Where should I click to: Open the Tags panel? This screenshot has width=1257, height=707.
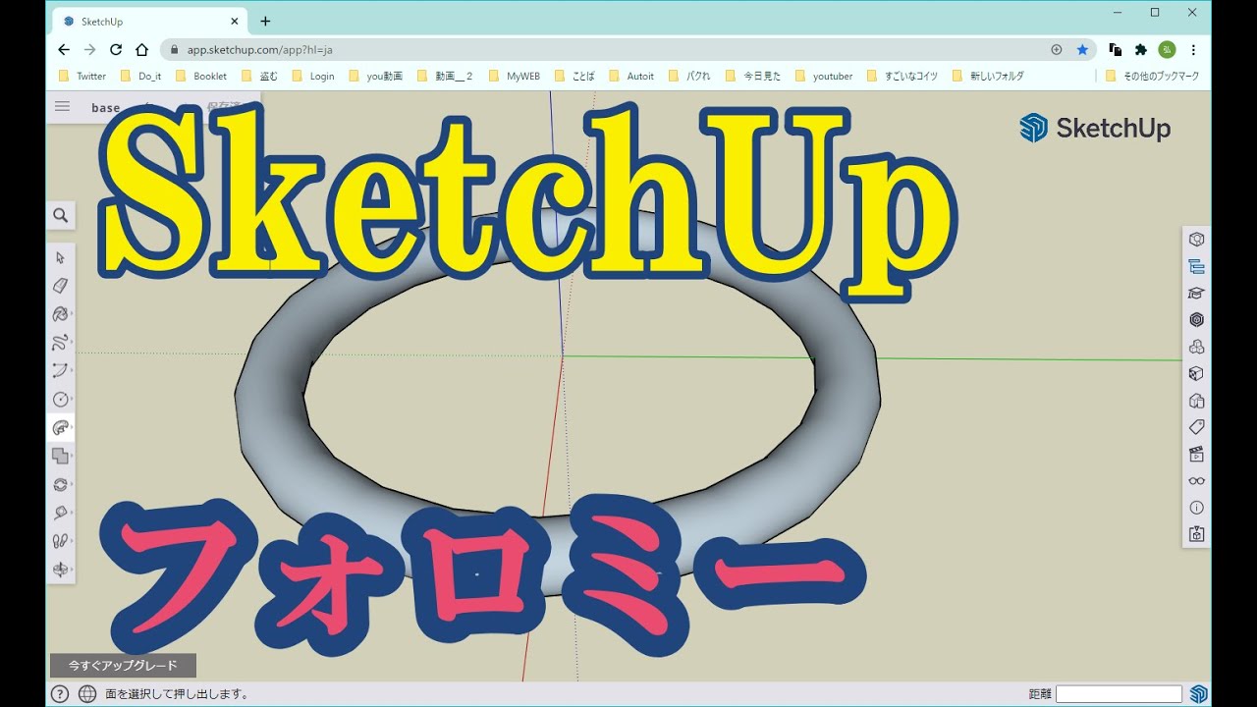point(1196,427)
